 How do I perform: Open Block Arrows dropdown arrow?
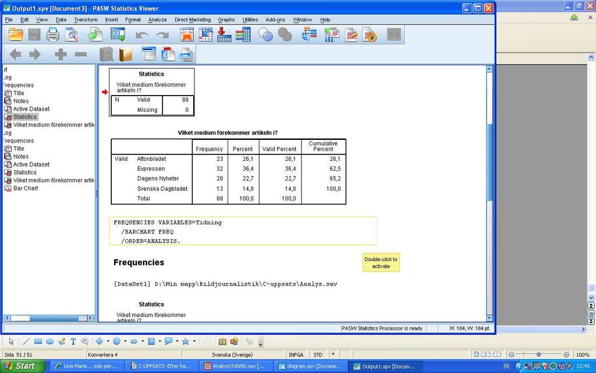point(143,342)
